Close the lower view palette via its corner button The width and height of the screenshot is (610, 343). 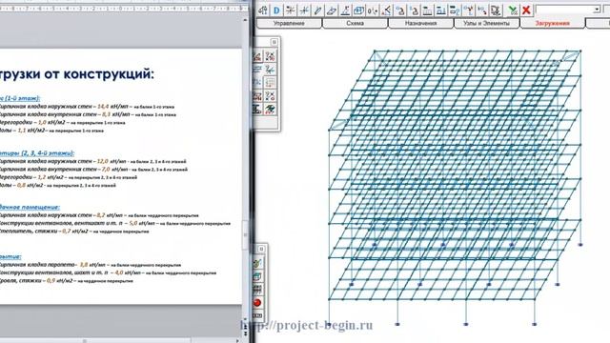click(x=261, y=249)
